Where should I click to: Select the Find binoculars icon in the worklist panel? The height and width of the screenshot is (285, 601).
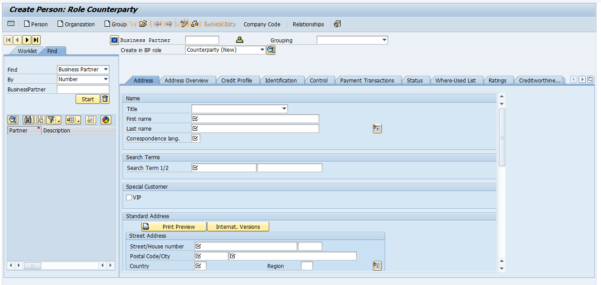[x=28, y=120]
